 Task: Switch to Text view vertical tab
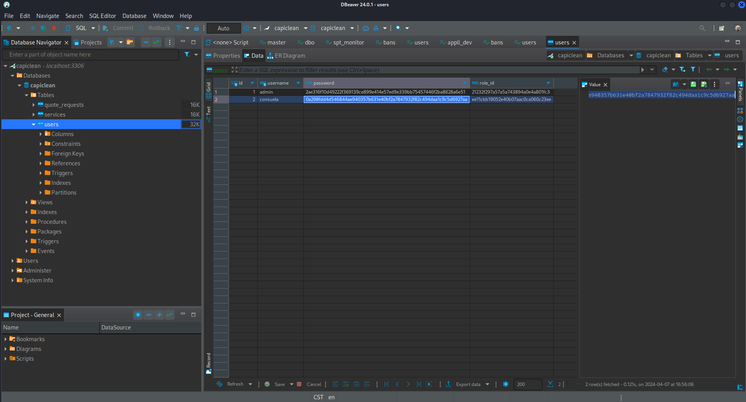click(209, 114)
